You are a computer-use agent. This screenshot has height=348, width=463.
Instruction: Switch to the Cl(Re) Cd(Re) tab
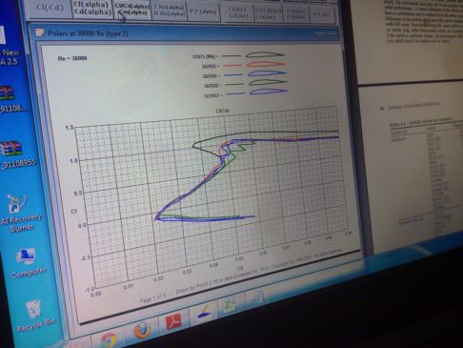pyautogui.click(x=238, y=12)
